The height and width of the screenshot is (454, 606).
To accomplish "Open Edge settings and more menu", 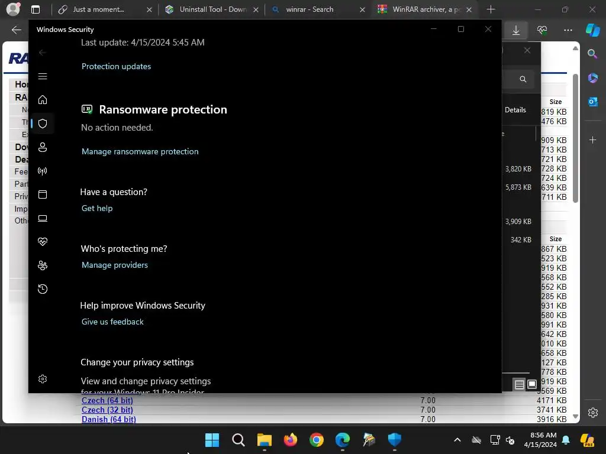I will 568,30.
